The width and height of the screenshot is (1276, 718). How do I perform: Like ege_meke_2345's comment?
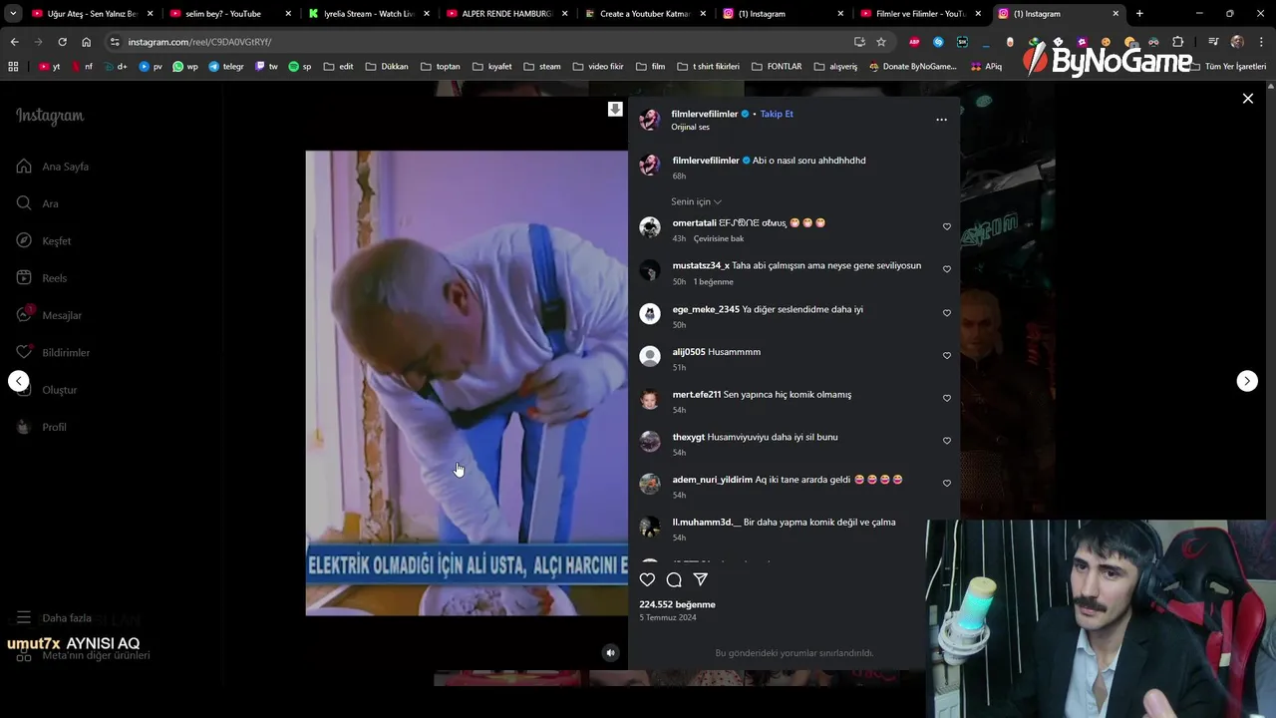947,312
